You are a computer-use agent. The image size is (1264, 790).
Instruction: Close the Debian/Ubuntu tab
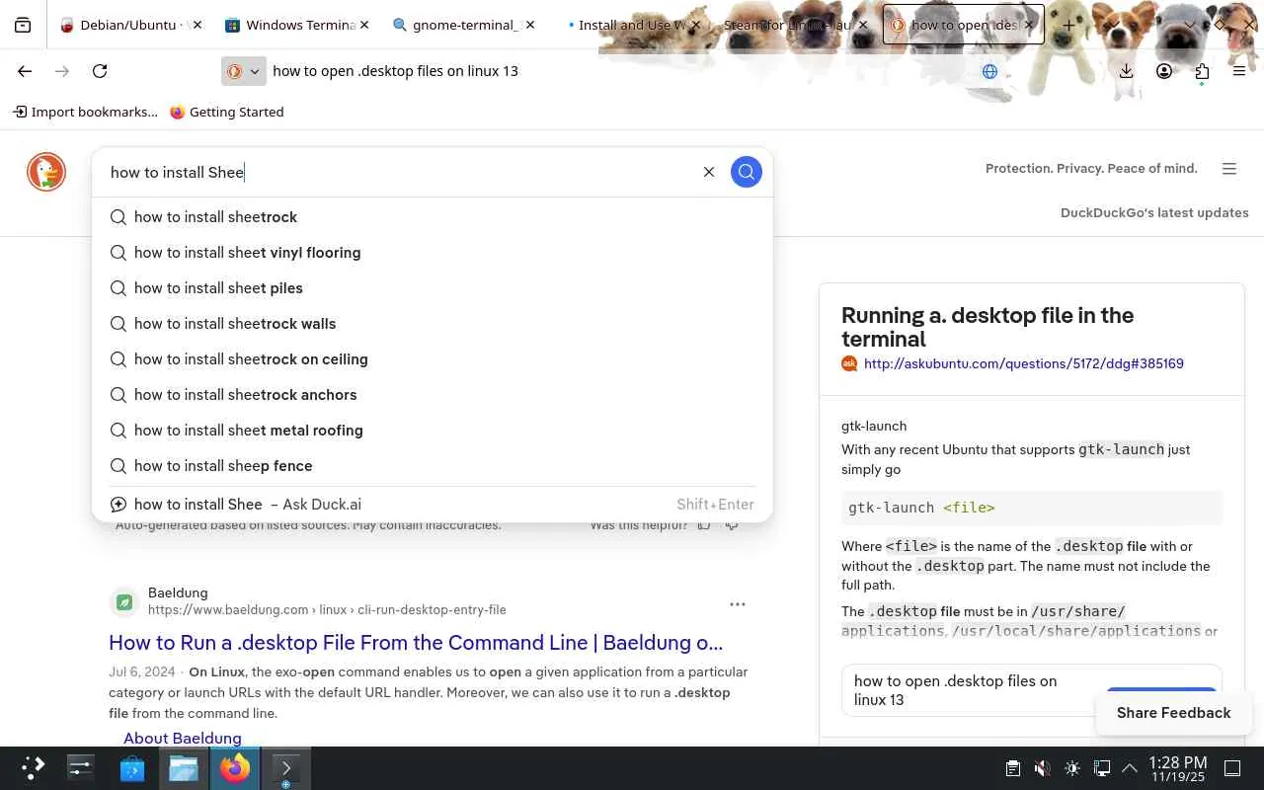pos(196,25)
